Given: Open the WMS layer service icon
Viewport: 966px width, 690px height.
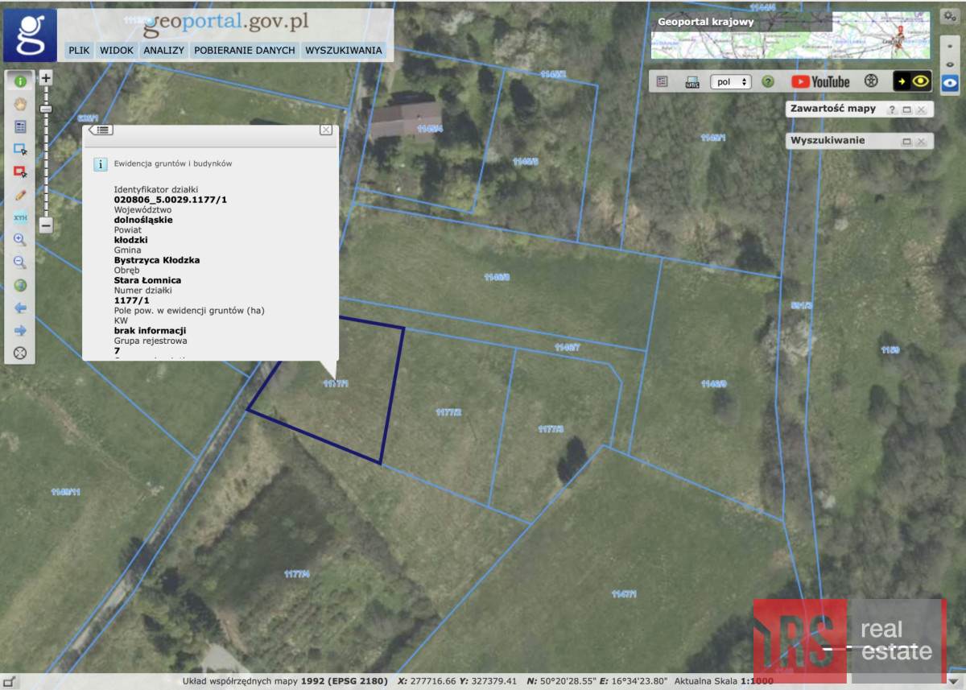Looking at the screenshot, I should pos(691,81).
